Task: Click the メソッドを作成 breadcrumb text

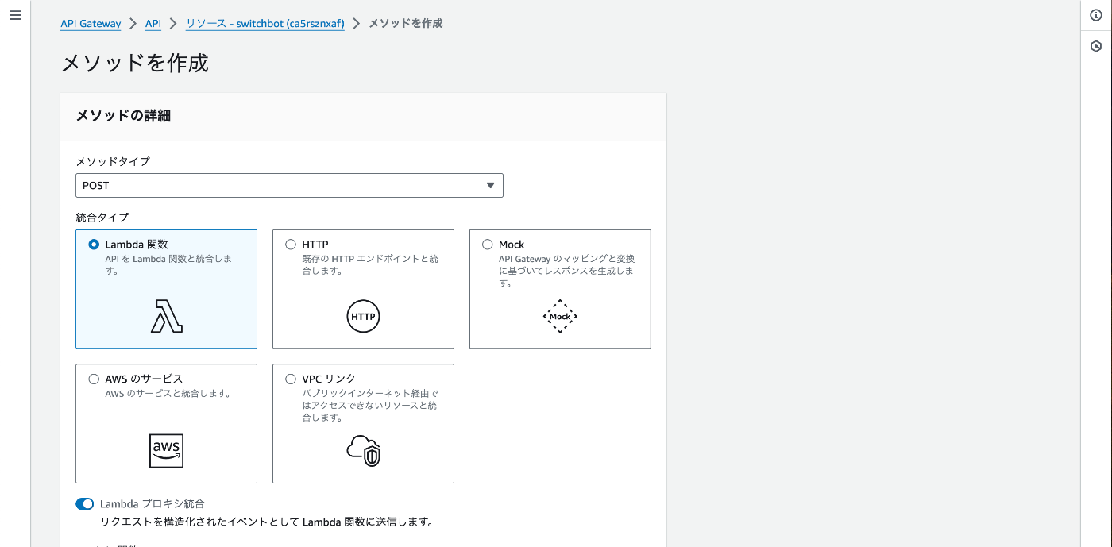Action: tap(406, 24)
